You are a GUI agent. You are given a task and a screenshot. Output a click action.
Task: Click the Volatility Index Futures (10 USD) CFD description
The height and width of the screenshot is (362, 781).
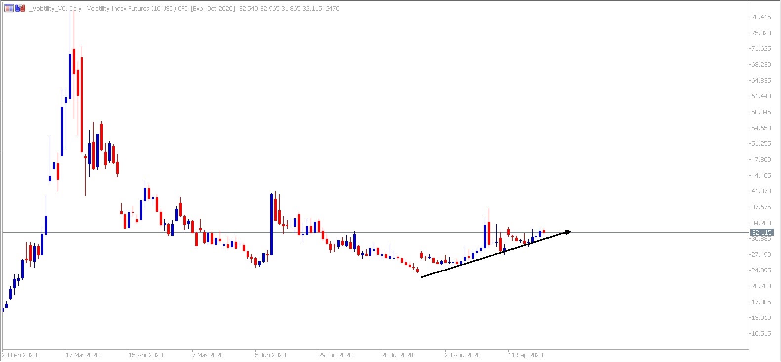138,9
